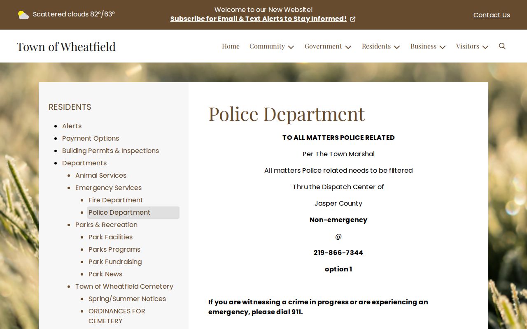Screen dimensions: 527x329
Task: Click the 'option 1' text
Action: (x=338, y=269)
